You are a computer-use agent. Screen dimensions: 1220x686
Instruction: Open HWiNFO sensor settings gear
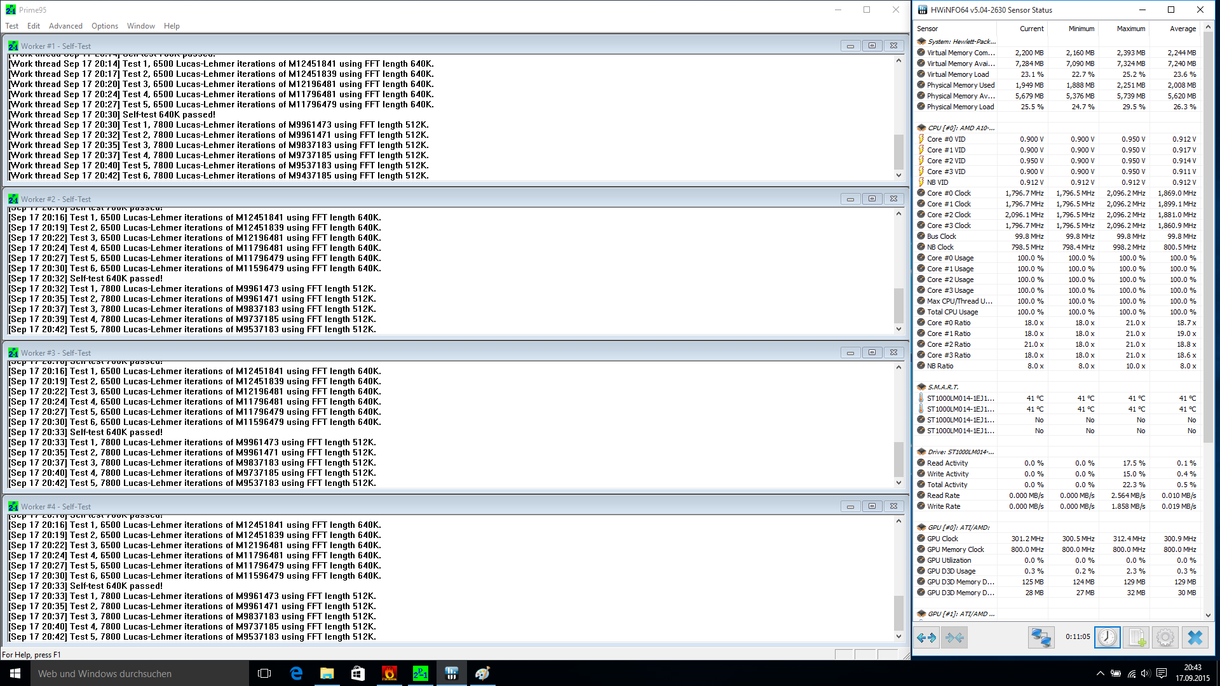click(x=1165, y=637)
